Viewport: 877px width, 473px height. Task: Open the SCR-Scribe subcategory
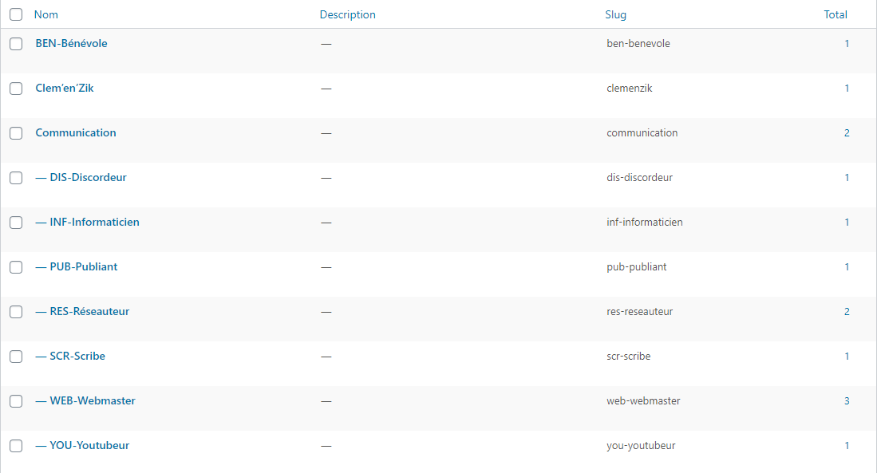(77, 356)
